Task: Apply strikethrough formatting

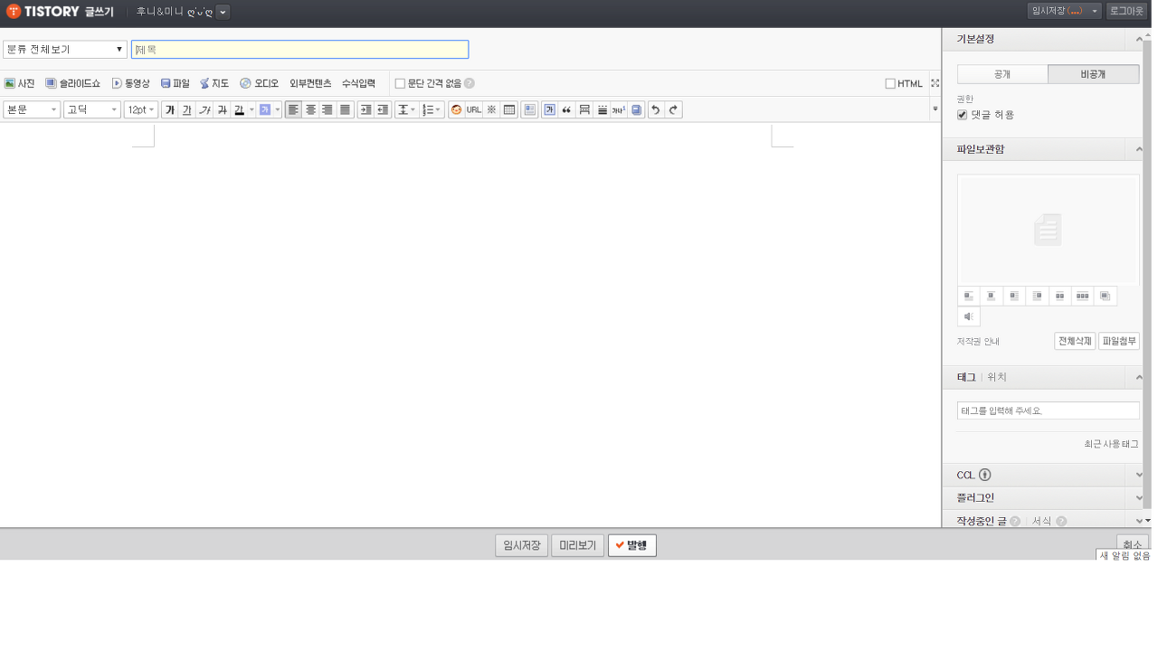Action: [x=222, y=110]
